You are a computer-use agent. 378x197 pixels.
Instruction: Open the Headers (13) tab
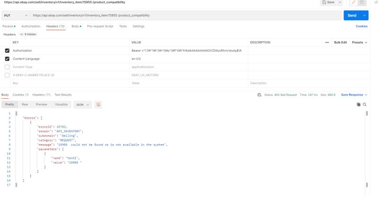[x=55, y=26]
